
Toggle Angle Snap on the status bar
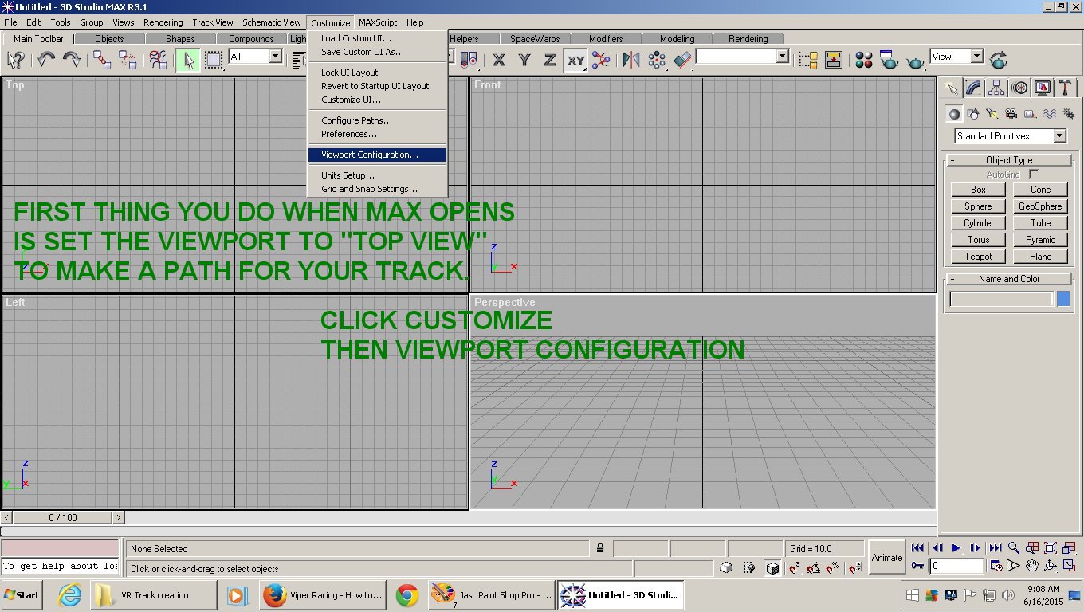pyautogui.click(x=814, y=568)
